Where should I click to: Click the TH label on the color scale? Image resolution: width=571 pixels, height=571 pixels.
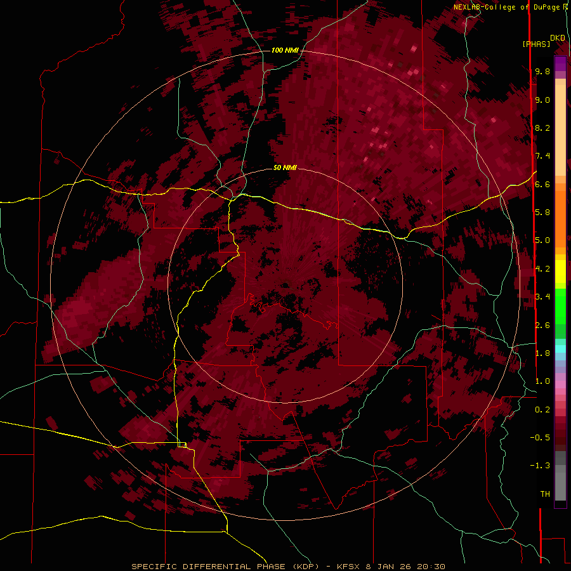(x=545, y=494)
